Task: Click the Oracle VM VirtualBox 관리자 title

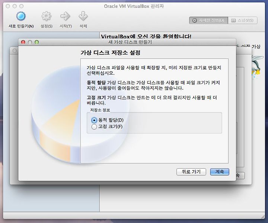Action: [134, 6]
